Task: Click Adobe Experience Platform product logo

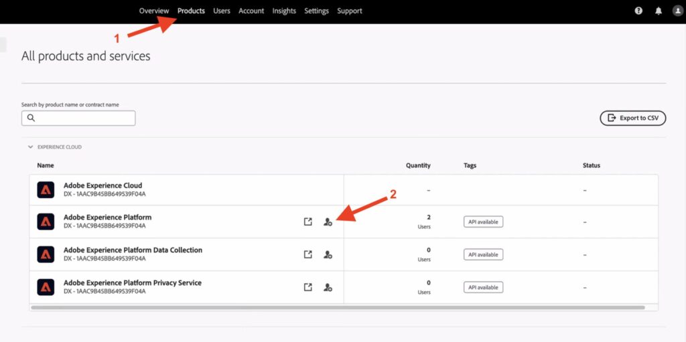Action: (46, 222)
